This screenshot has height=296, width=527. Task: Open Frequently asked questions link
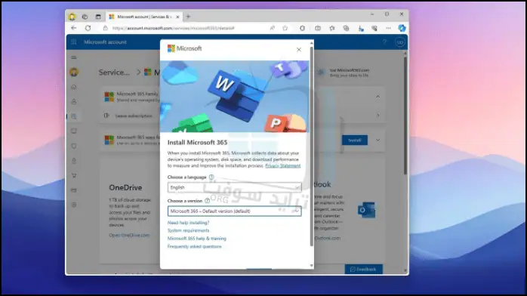[194, 246]
